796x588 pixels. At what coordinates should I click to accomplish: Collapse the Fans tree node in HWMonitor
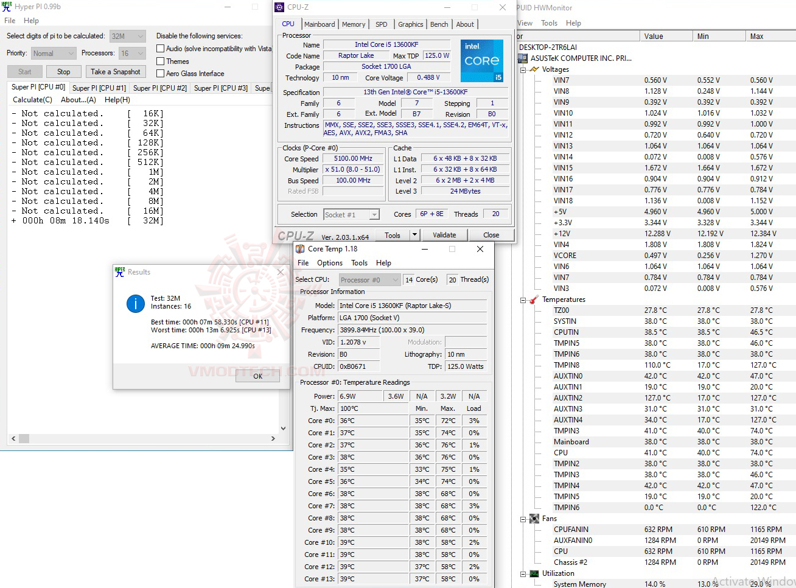click(x=523, y=519)
